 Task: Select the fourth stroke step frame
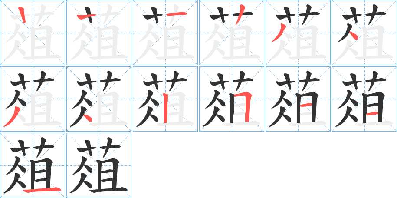point(232,33)
